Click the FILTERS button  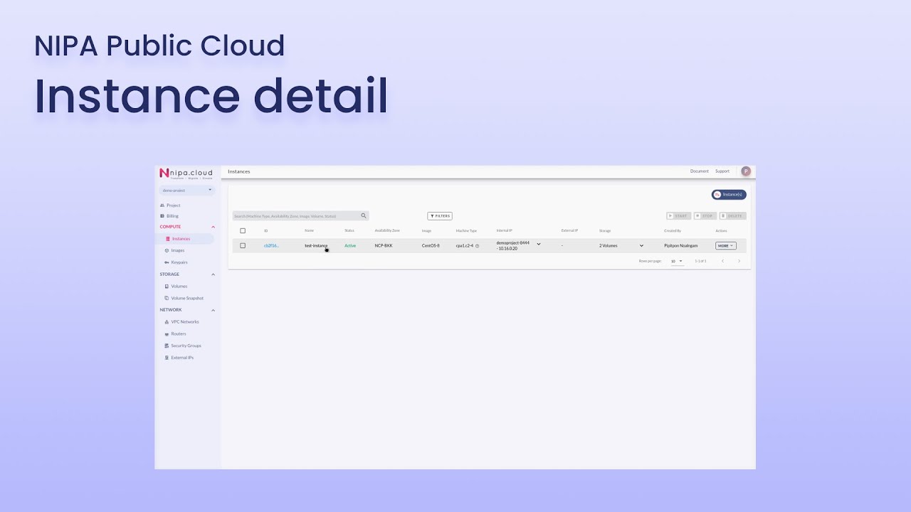440,216
